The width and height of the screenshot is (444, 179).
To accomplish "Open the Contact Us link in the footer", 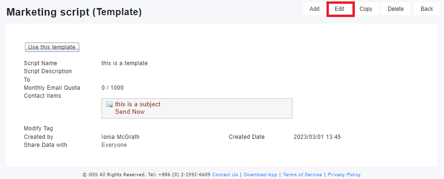I will tap(225, 174).
